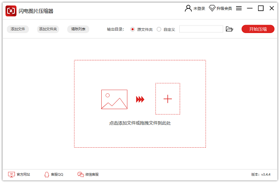Click the 客服QQ link text

[x=57, y=175]
